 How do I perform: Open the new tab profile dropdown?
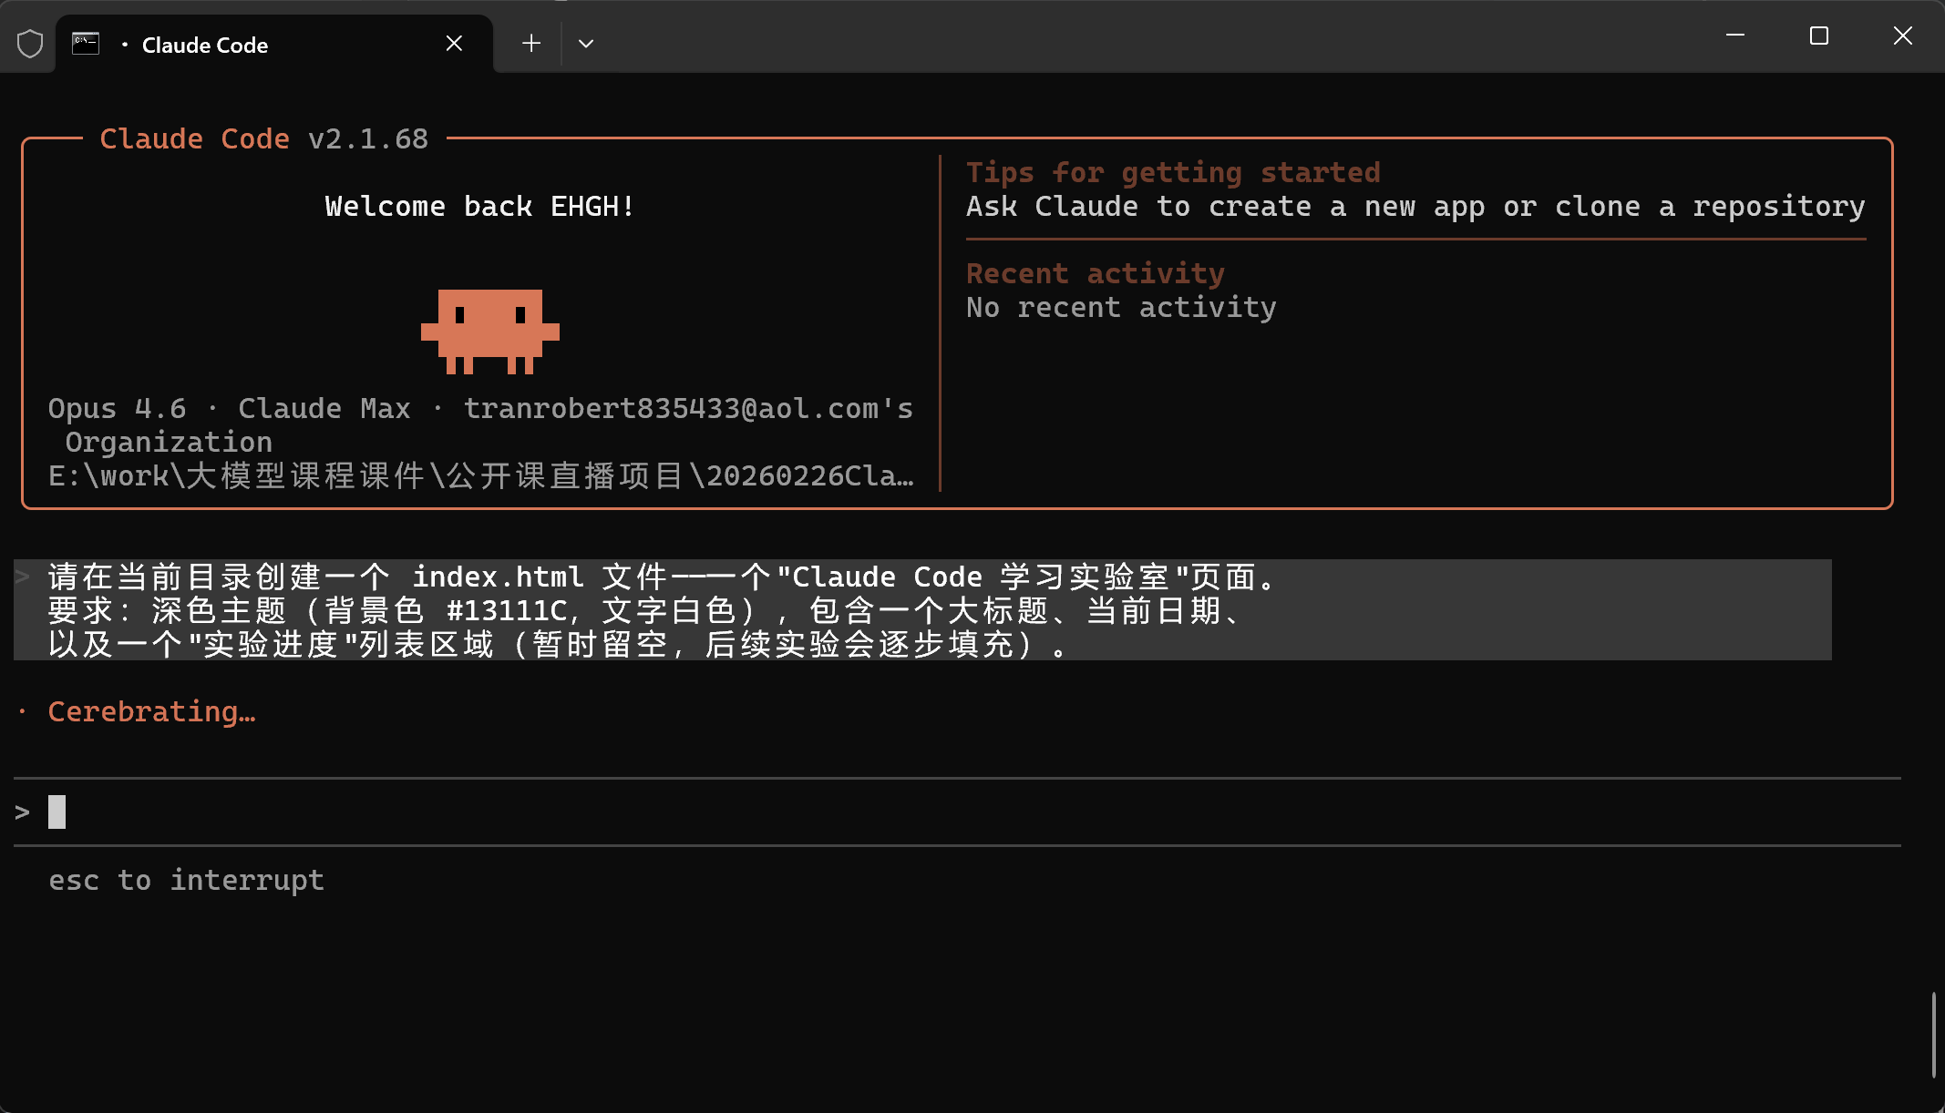point(586,44)
